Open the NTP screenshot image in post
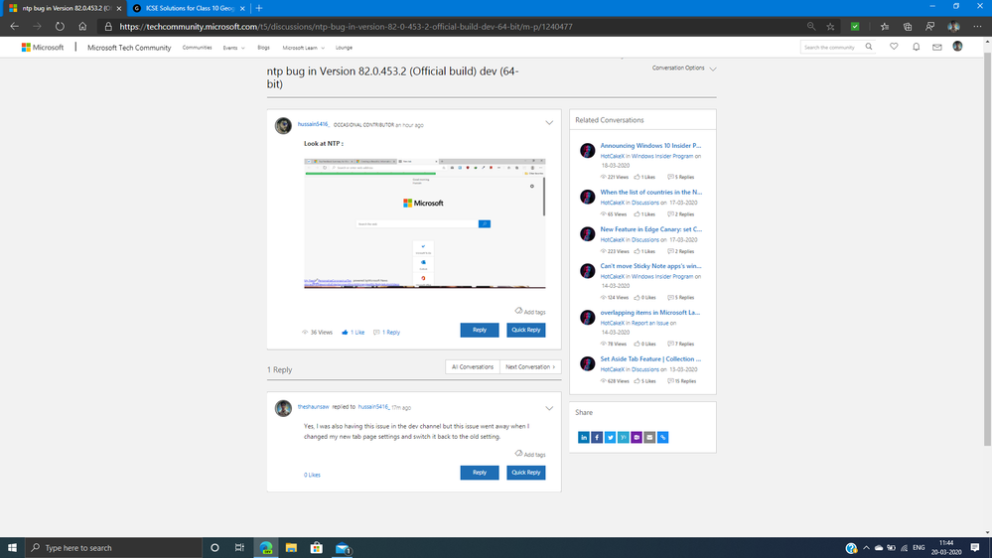The height and width of the screenshot is (558, 992). 425,223
